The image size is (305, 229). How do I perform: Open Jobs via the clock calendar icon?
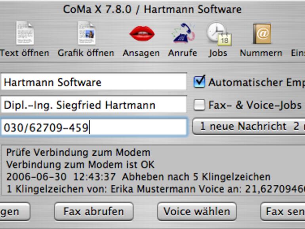[x=219, y=34]
